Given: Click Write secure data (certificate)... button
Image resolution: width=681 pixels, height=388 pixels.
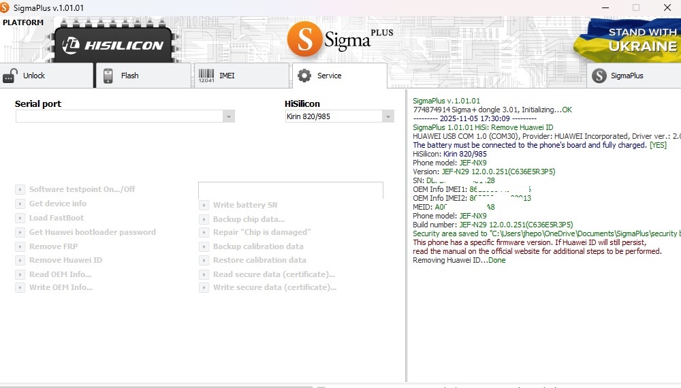Looking at the screenshot, I should pos(268,287).
